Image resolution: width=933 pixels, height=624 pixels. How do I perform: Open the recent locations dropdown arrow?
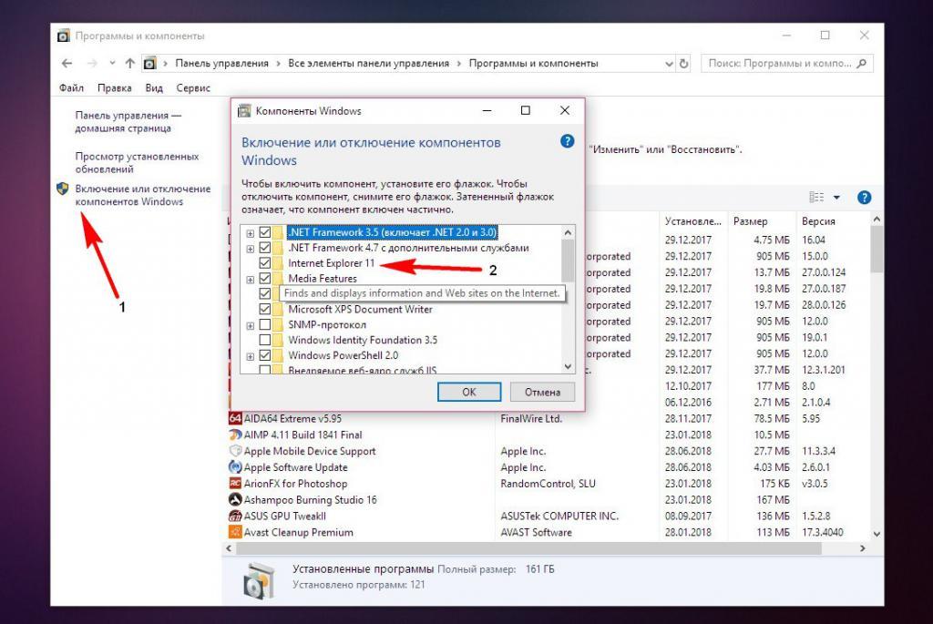112,63
